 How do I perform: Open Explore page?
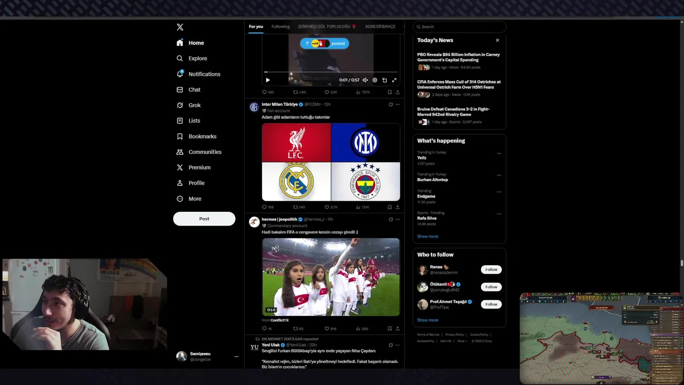191,58
